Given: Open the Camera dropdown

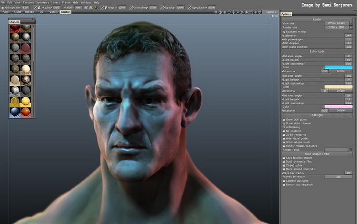Looking at the screenshot, I should tap(271, 12).
